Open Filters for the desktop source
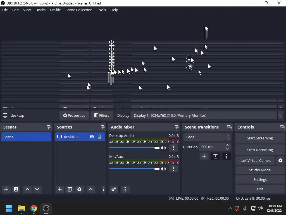This screenshot has width=286, height=215. [102, 115]
